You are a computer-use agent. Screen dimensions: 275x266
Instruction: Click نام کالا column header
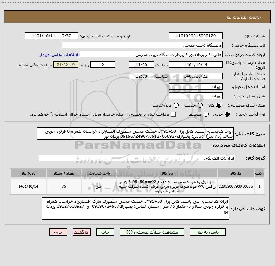pyautogui.click(x=167, y=173)
